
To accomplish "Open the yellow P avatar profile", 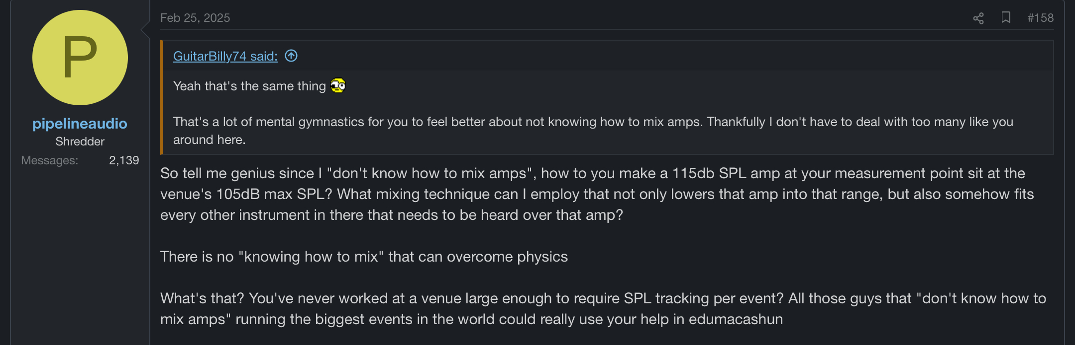I will click(80, 58).
